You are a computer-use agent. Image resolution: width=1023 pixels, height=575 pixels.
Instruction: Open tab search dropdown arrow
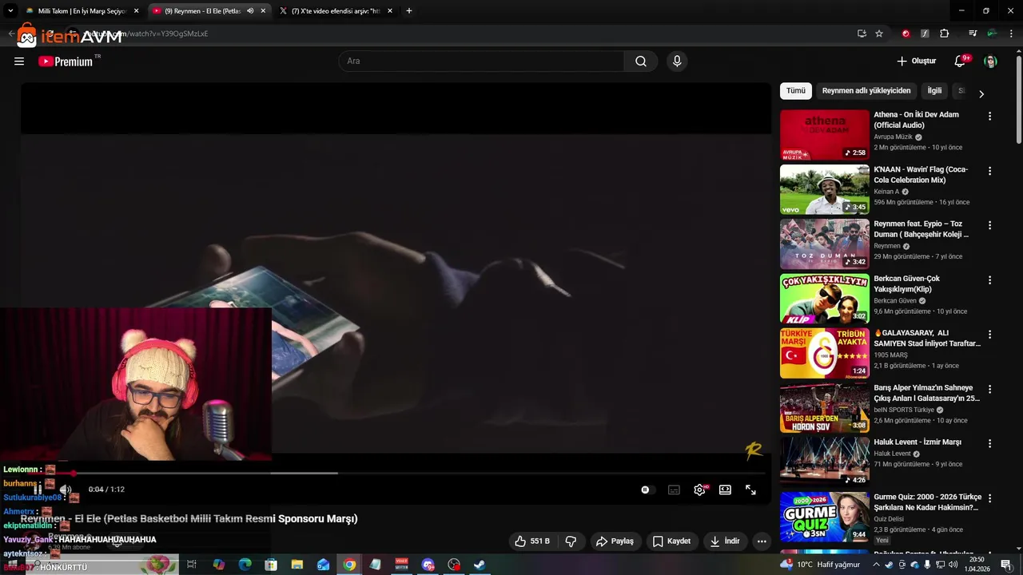click(10, 11)
